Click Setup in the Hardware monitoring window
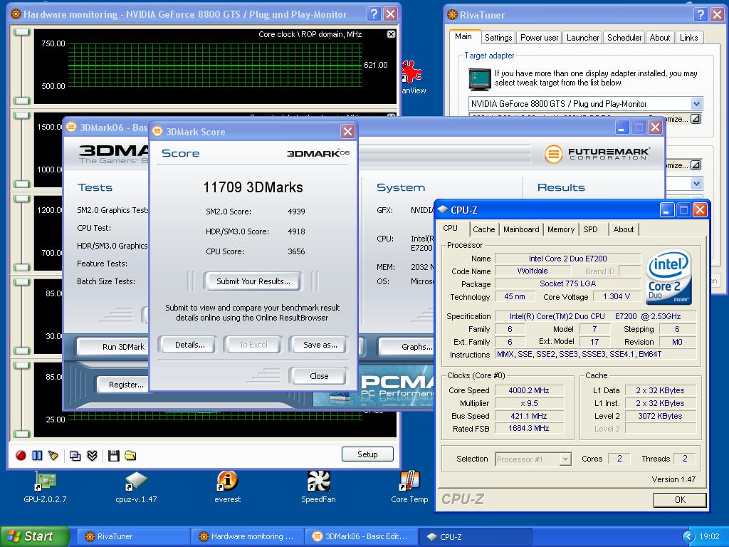729x547 pixels. pyautogui.click(x=367, y=454)
